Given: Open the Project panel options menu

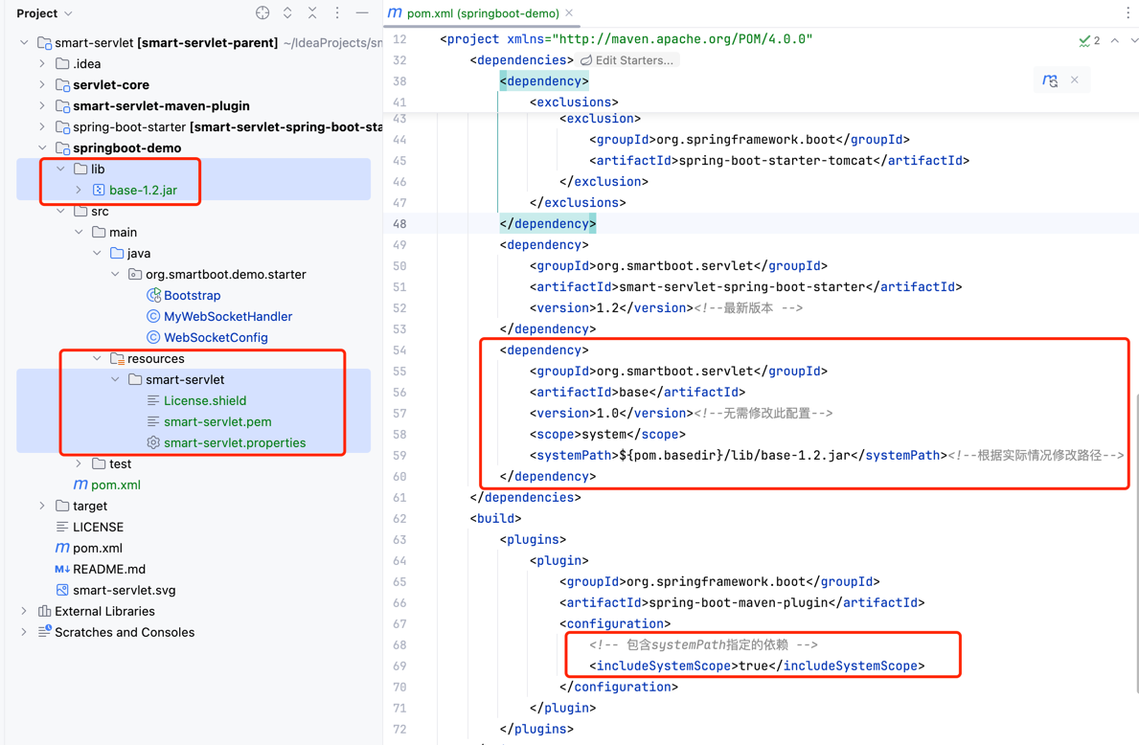Looking at the screenshot, I should click(337, 13).
